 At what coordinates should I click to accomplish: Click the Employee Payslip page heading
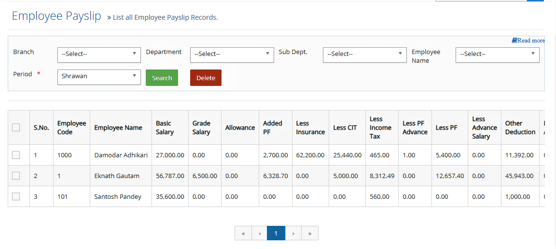(56, 16)
